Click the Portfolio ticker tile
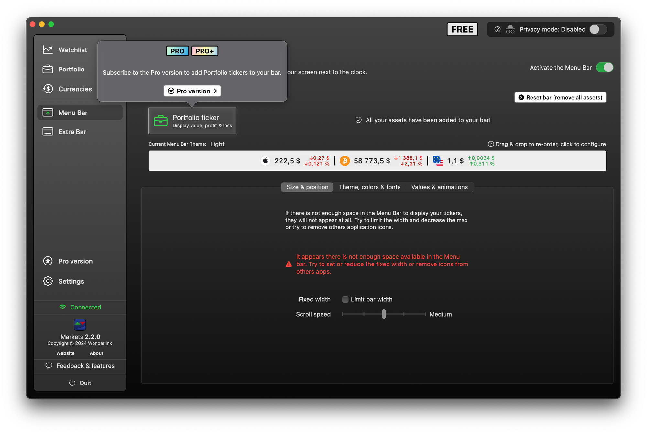 (192, 121)
